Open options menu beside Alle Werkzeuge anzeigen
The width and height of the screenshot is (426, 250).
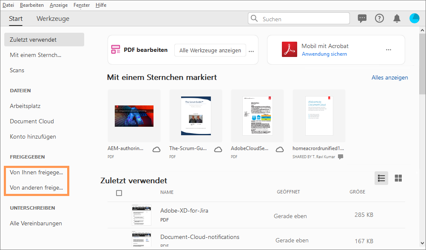pos(251,51)
